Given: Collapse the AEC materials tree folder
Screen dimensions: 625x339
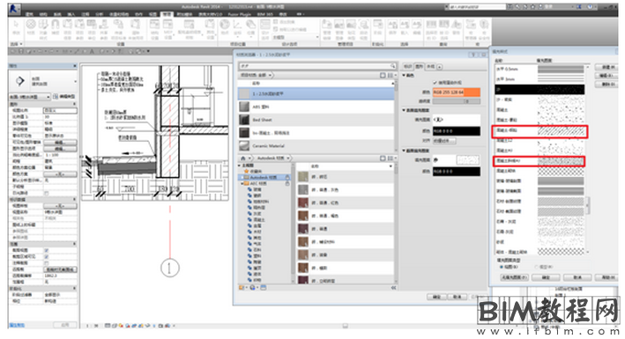Looking at the screenshot, I should coord(242,183).
